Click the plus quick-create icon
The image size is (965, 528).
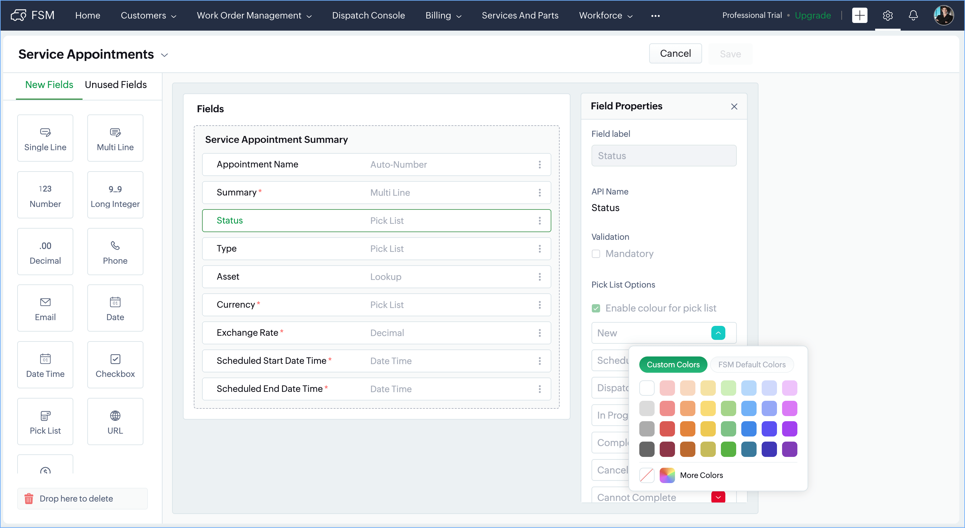tap(860, 15)
